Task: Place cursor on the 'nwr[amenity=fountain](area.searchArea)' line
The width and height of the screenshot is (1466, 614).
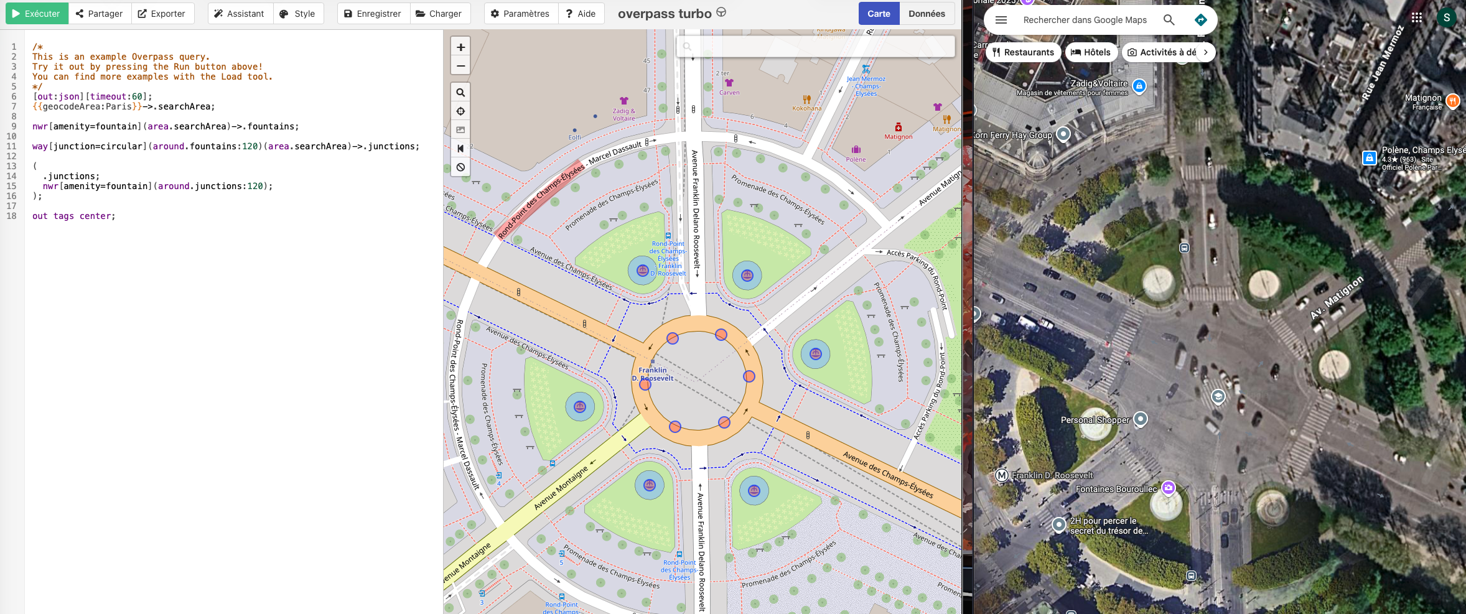Action: (x=166, y=126)
